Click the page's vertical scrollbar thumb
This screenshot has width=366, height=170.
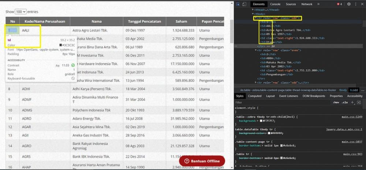tap(232, 31)
